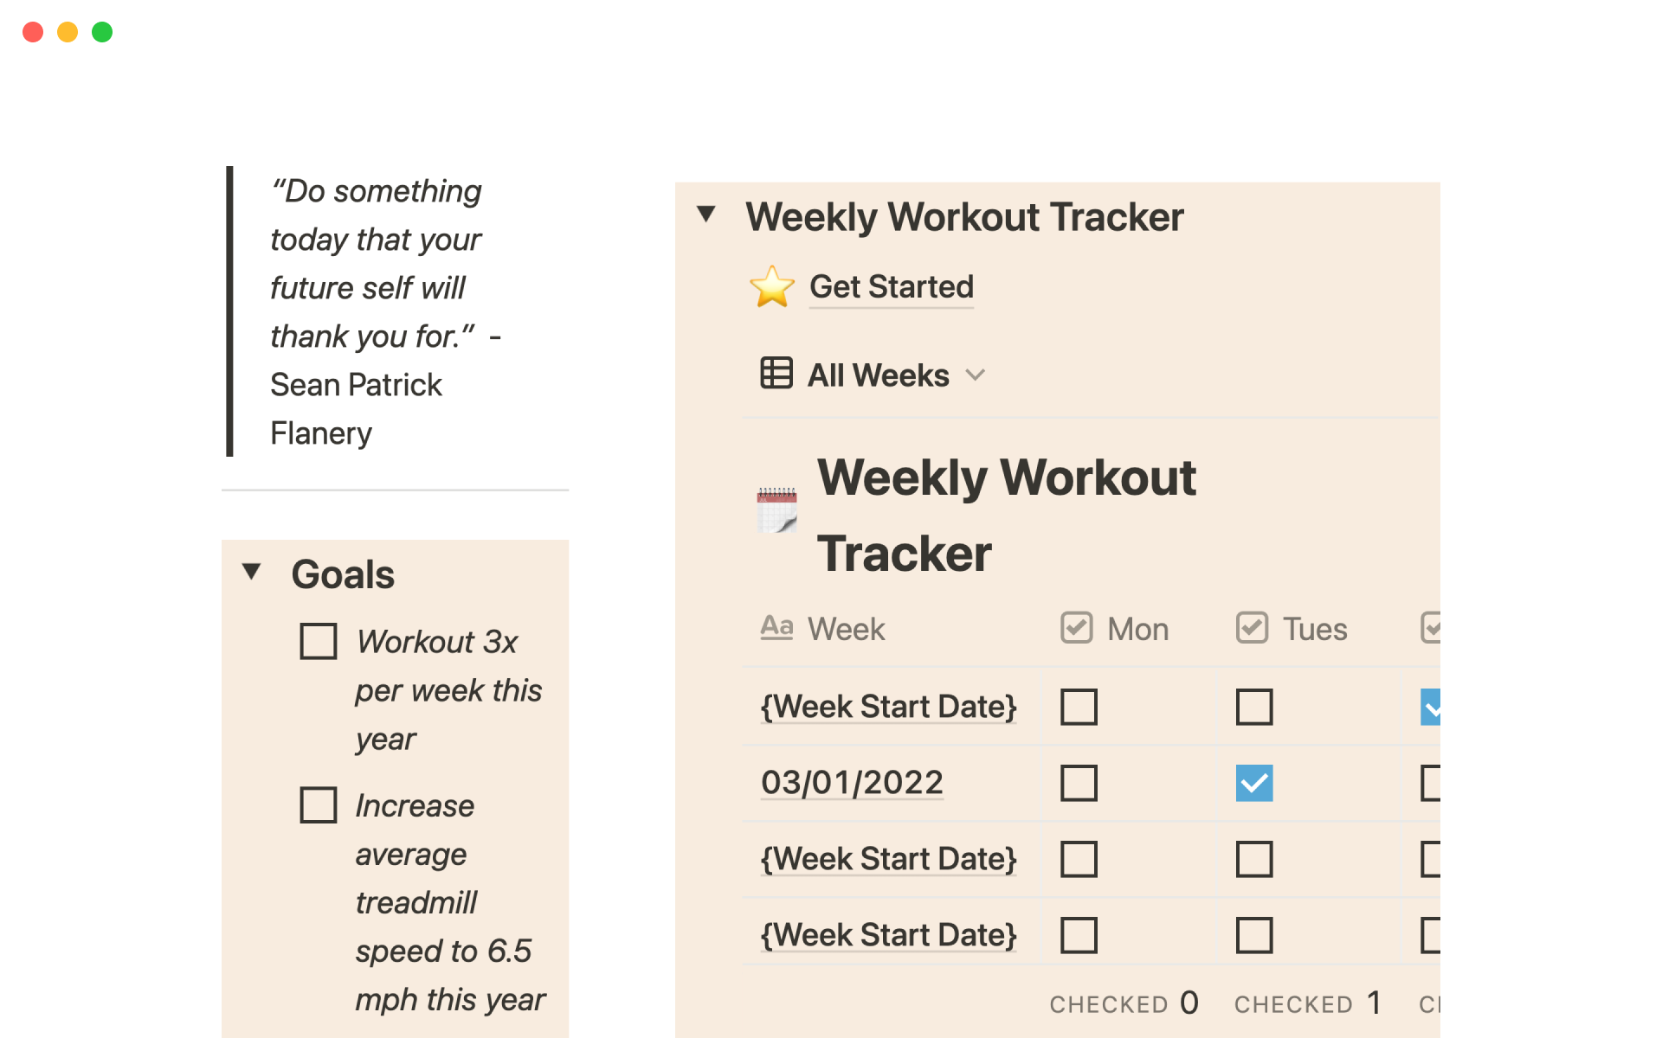The image size is (1662, 1038).
Task: Uncheck Tues for the 03/01/2022 week
Action: click(1253, 783)
